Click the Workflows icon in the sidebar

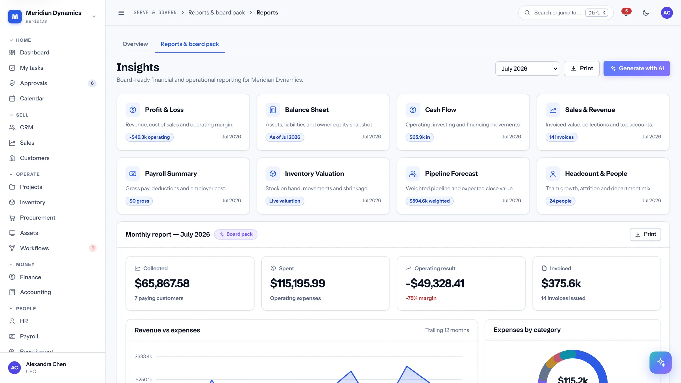12,248
